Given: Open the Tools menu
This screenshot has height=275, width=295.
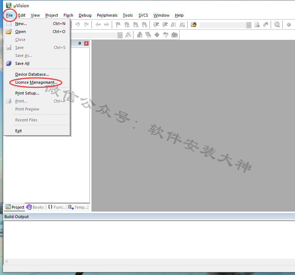Looking at the screenshot, I should coord(128,15).
